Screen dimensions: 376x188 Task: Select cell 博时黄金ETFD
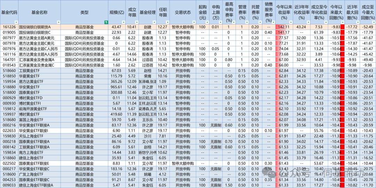click(x=39, y=98)
